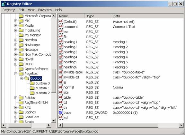Click the string icon of the xsl value

coord(61,118)
